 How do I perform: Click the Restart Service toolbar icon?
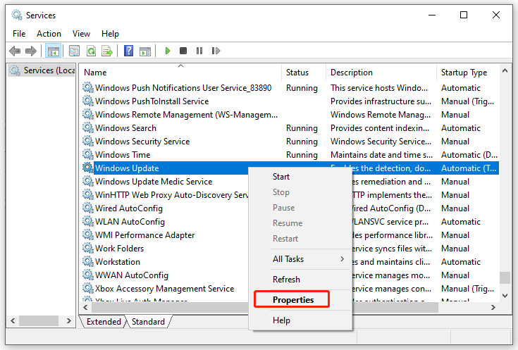[x=216, y=51]
